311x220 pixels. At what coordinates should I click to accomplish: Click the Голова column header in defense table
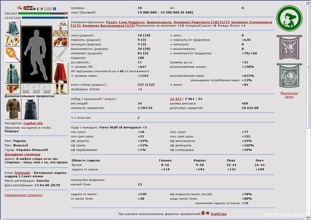(x=165, y=160)
